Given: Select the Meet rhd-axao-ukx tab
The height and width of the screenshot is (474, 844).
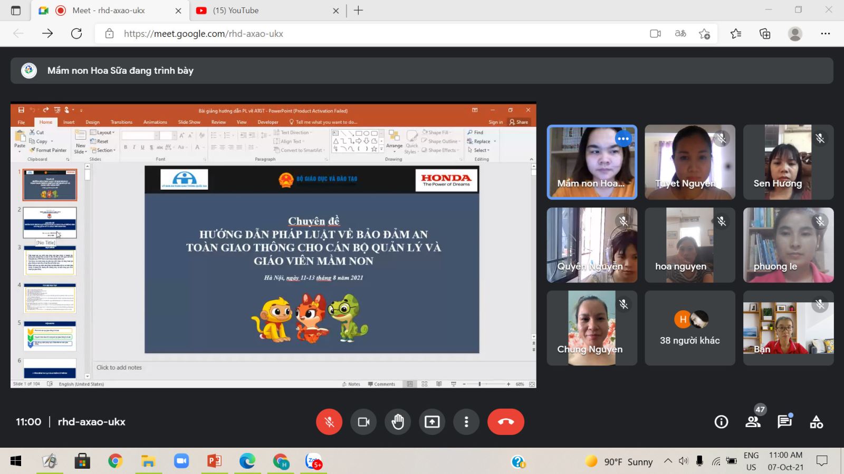Looking at the screenshot, I should coord(109,11).
